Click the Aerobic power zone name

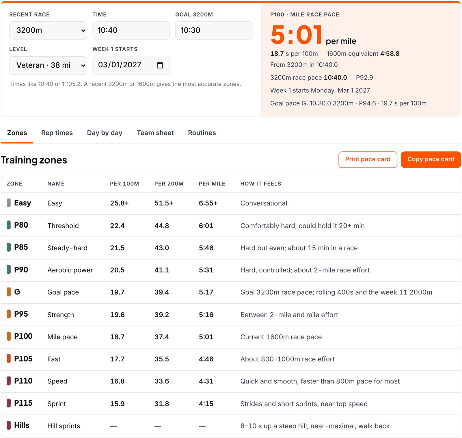click(70, 270)
